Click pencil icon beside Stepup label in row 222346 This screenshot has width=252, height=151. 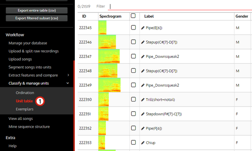point(143,42)
